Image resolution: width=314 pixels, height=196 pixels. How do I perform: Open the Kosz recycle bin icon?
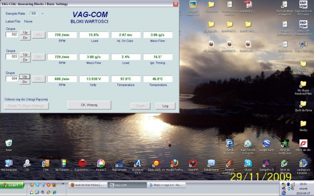(x=9, y=145)
